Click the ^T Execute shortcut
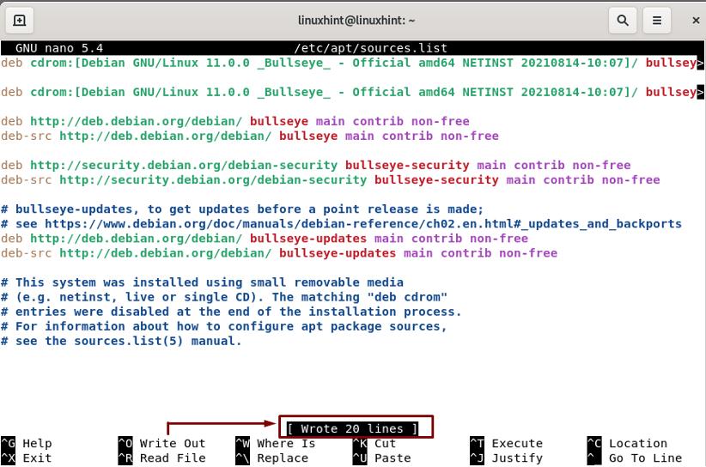The image size is (706, 467). pyautogui.click(x=506, y=443)
